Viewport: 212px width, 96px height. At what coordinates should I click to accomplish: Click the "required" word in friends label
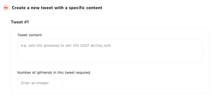tap(83, 73)
